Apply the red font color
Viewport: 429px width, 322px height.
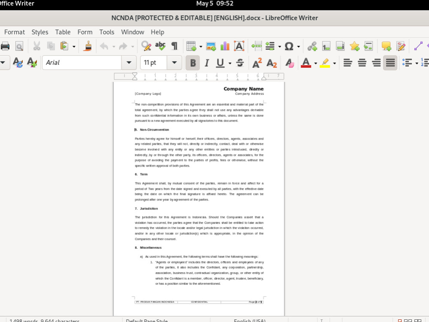click(x=306, y=63)
